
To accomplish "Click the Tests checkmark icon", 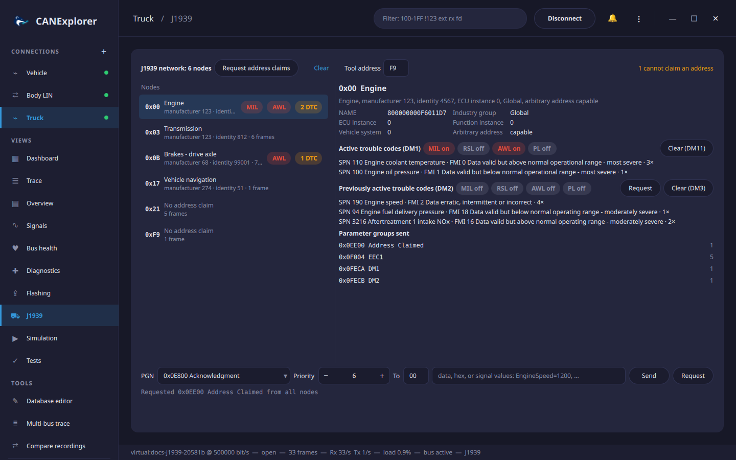I will [x=15, y=361].
